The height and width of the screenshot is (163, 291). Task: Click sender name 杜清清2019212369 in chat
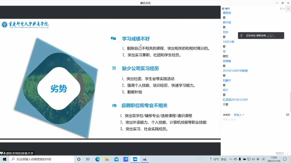(235, 100)
